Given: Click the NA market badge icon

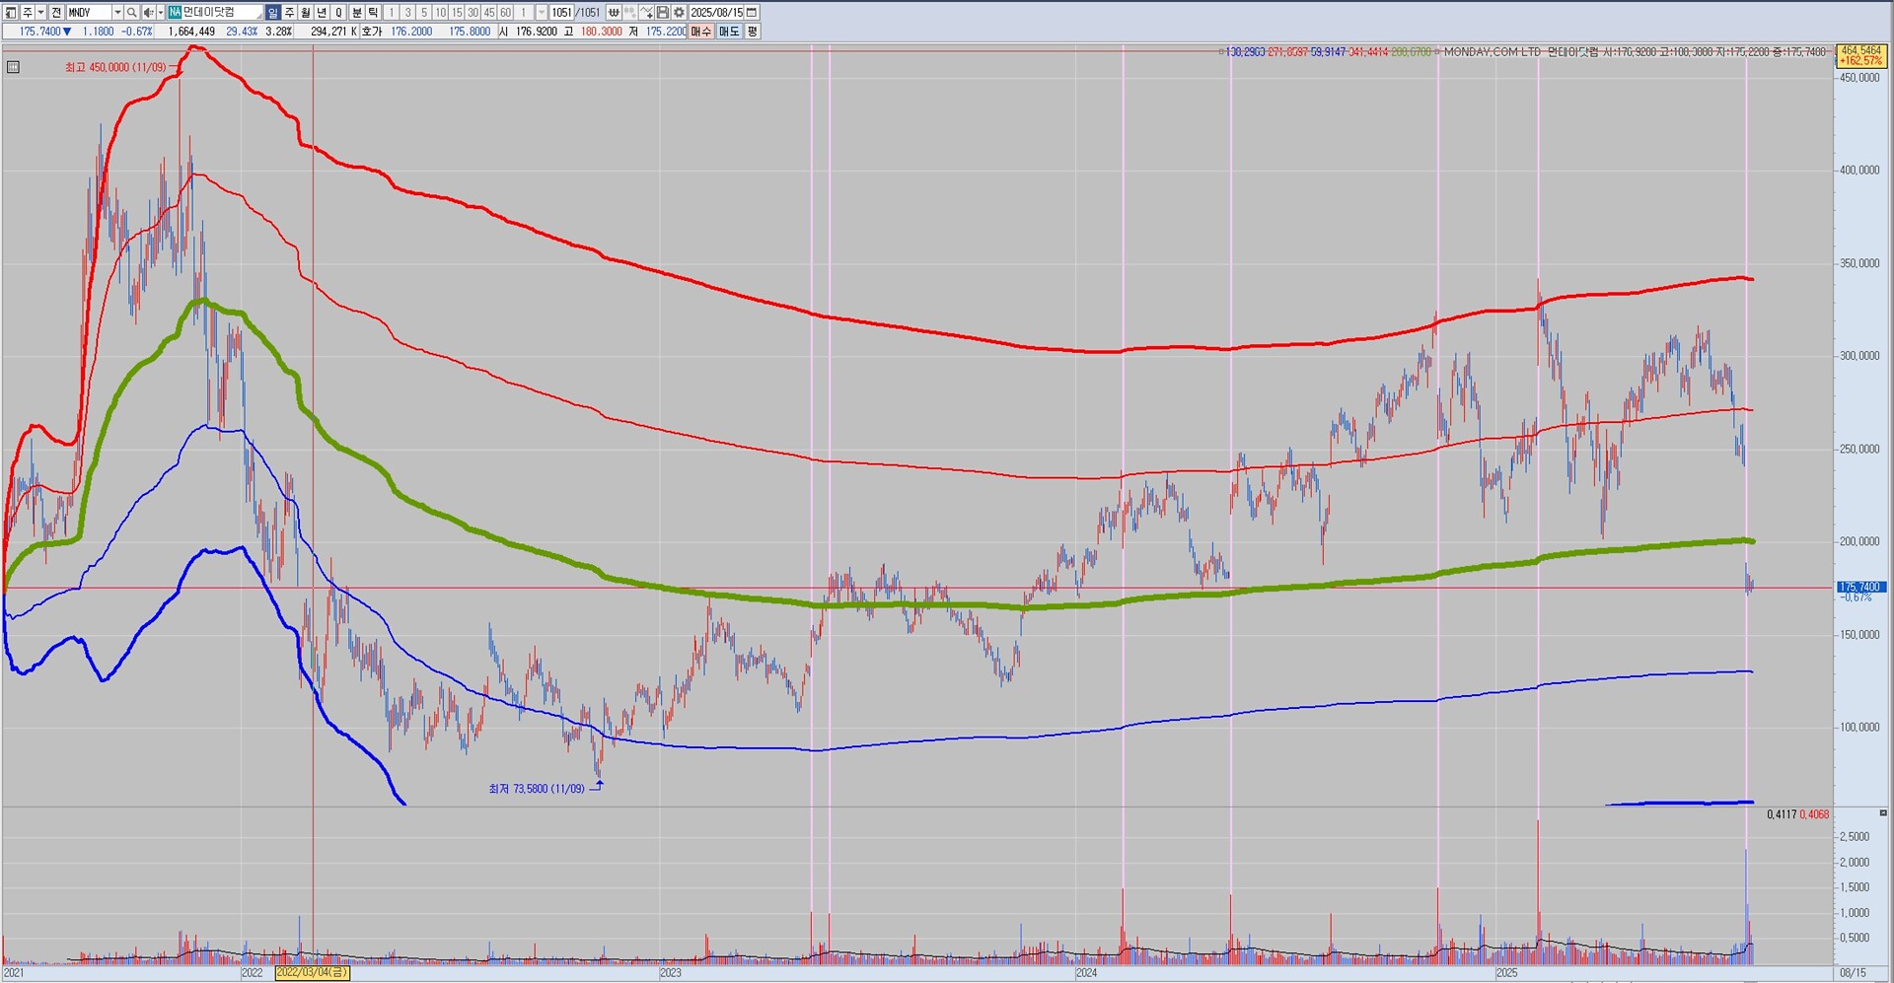Looking at the screenshot, I should pos(175,12).
